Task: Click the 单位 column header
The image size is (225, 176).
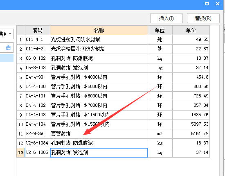Action: [160, 30]
